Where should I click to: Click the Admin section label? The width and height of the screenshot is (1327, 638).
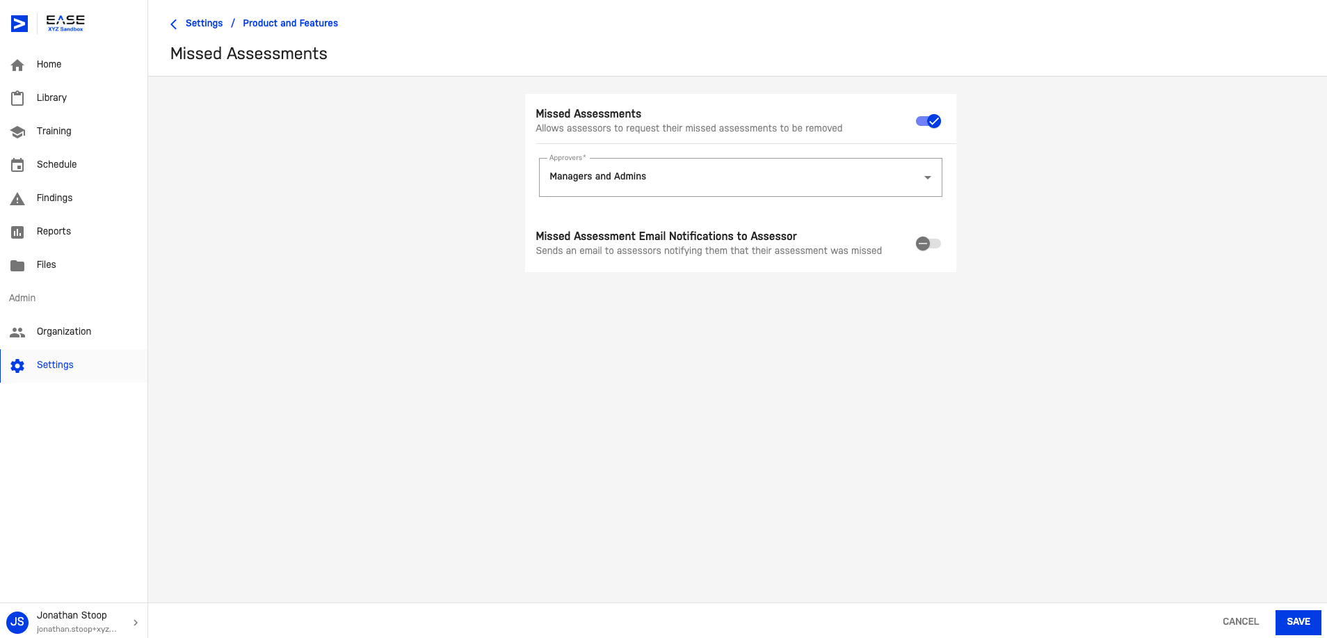point(22,298)
